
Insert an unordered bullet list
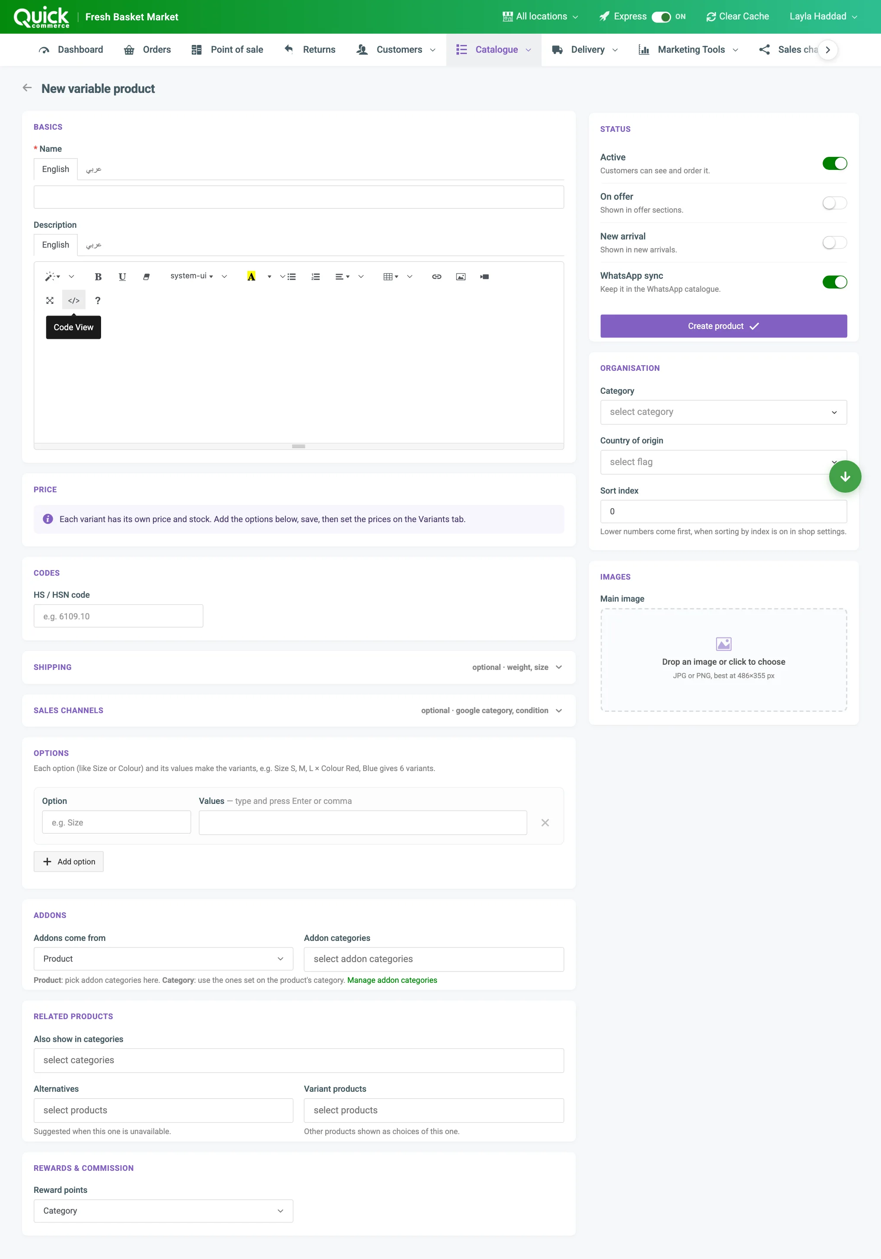tap(292, 276)
